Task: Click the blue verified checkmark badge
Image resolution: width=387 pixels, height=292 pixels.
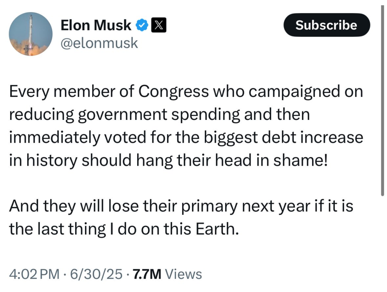Action: click(142, 26)
